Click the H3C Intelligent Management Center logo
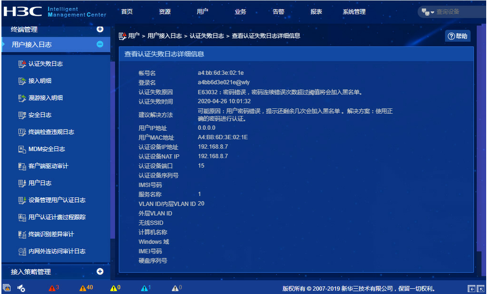Screen dimensions: 490x294 tap(55, 11)
